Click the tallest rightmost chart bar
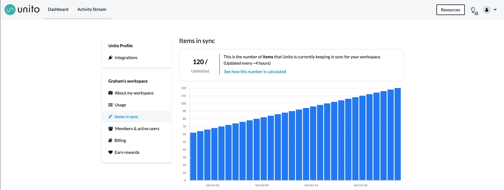Screen dimensions: 504x190 click(x=397, y=135)
